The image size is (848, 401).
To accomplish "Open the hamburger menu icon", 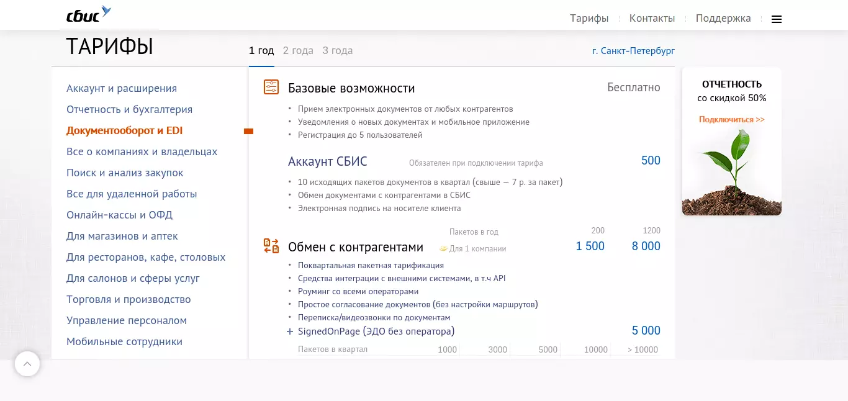I will click(777, 19).
